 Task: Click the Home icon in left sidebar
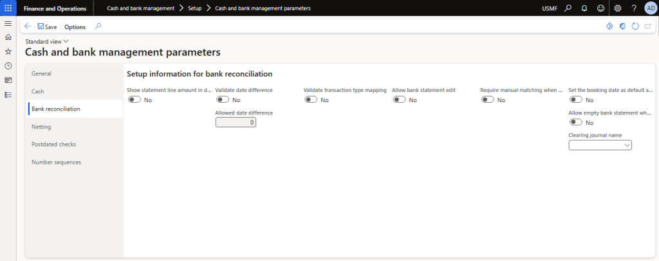coord(8,37)
